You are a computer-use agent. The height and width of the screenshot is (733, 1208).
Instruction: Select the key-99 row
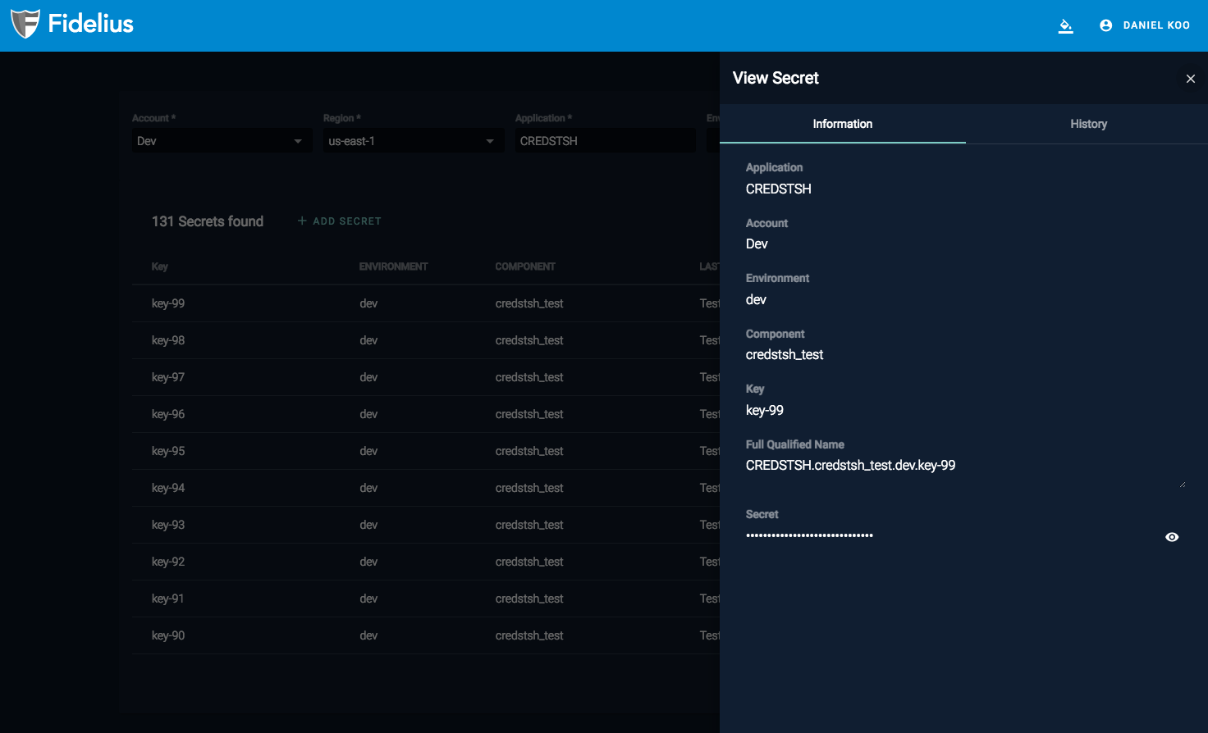[x=426, y=303]
